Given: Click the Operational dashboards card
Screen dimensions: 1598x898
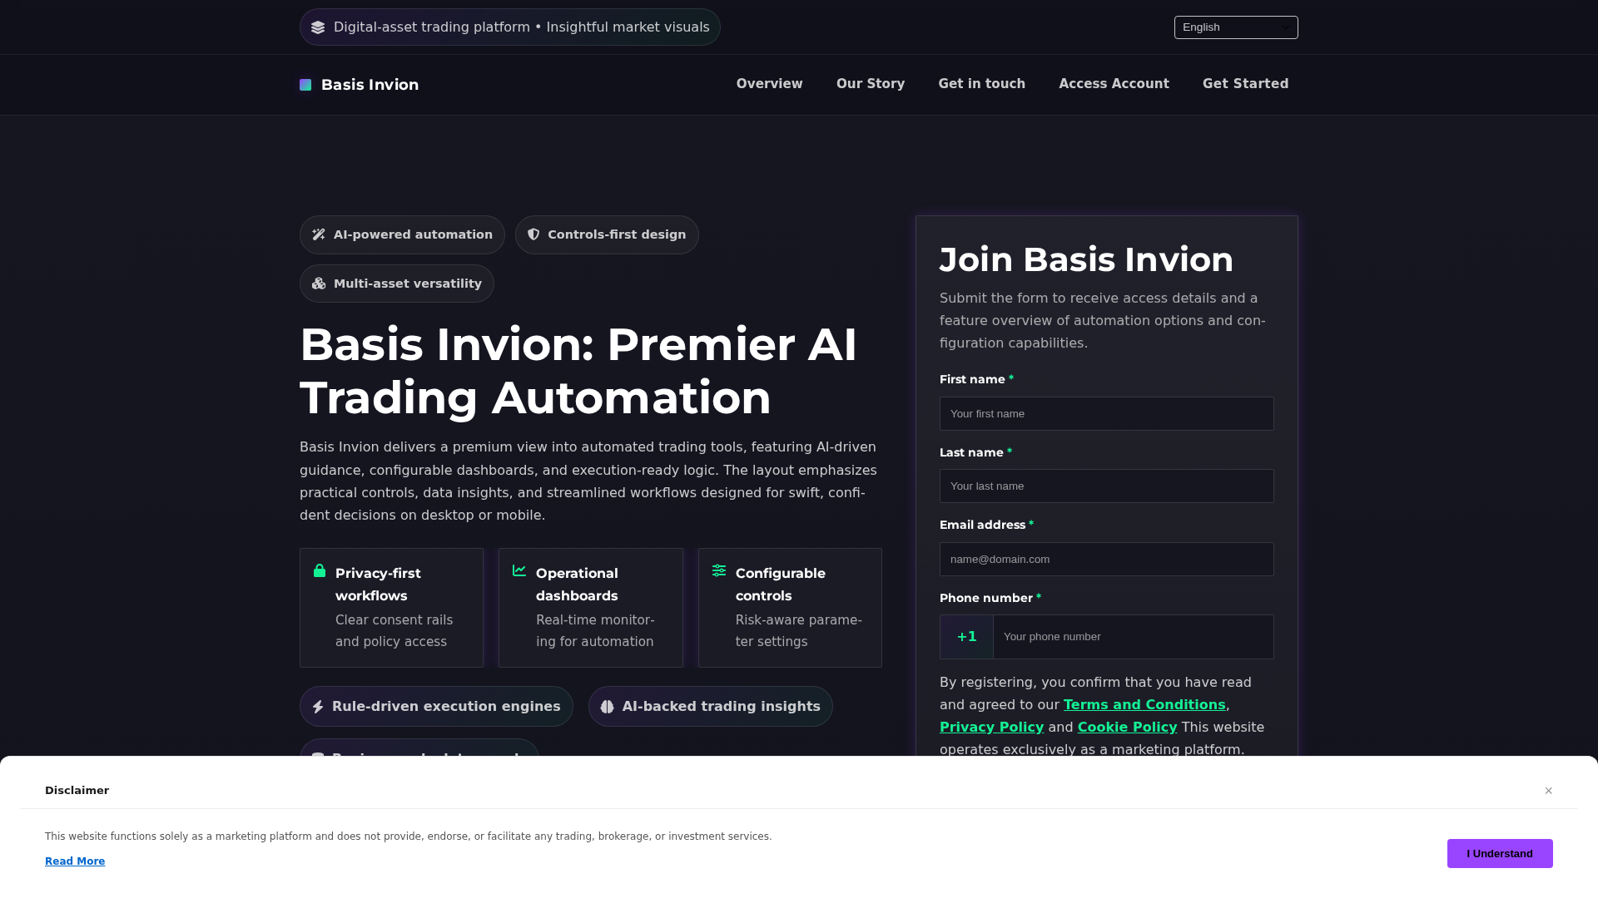Looking at the screenshot, I should click(x=591, y=608).
